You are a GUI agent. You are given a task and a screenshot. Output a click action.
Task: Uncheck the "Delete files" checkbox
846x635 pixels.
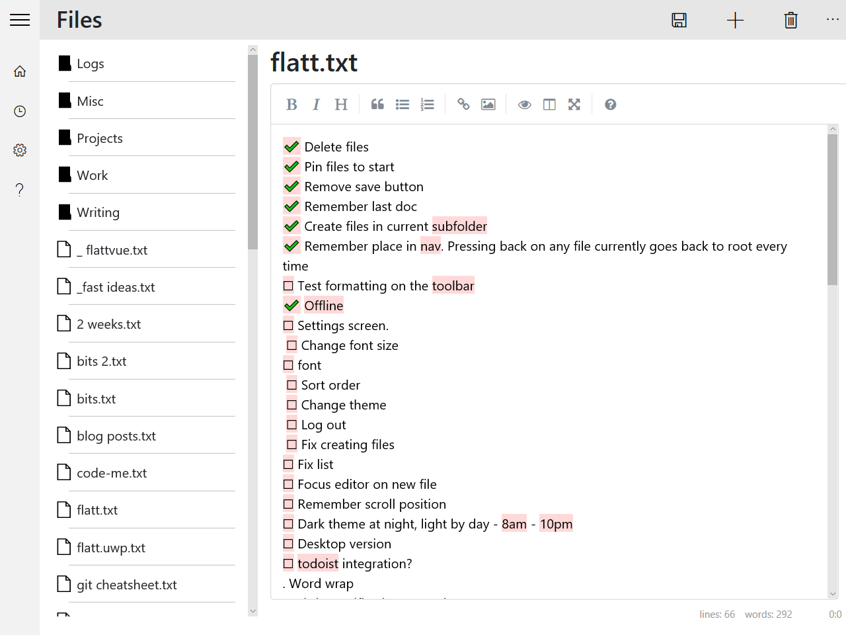291,147
